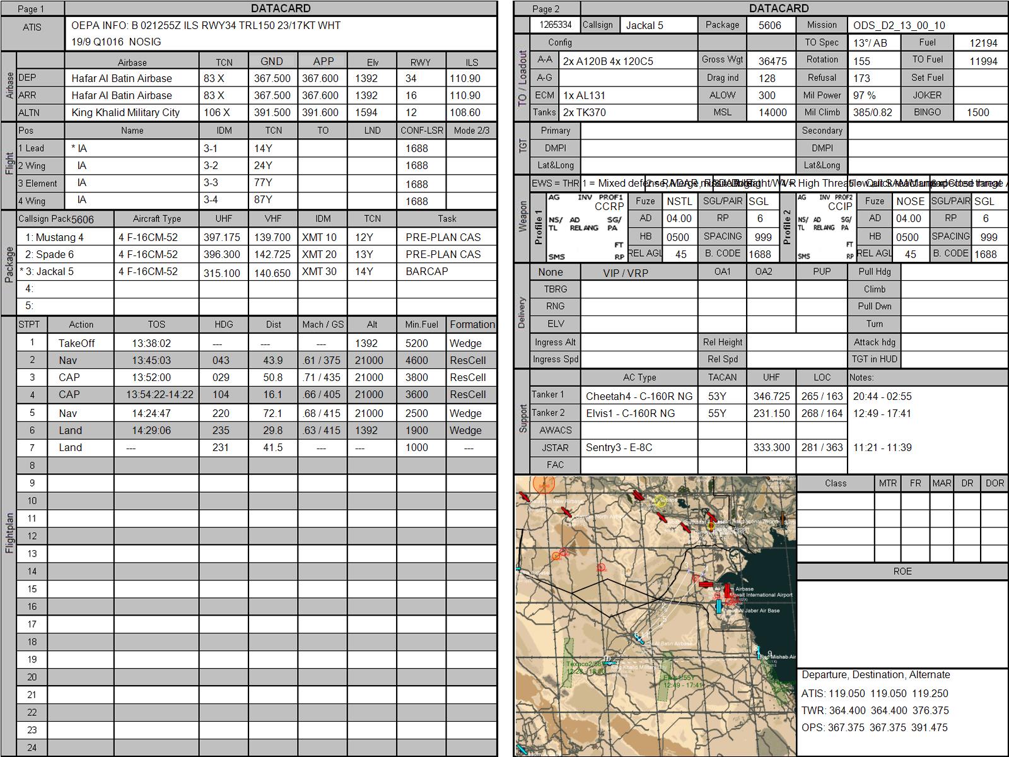This screenshot has height=757, width=1009.
Task: Click Mustang 4's UHF 397.175
Action: pos(222,238)
